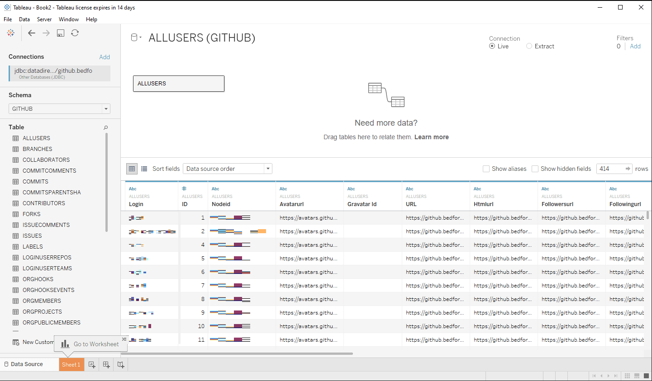The image size is (652, 381).
Task: Click the Abc type icon on URL column
Action: [x=409, y=189]
